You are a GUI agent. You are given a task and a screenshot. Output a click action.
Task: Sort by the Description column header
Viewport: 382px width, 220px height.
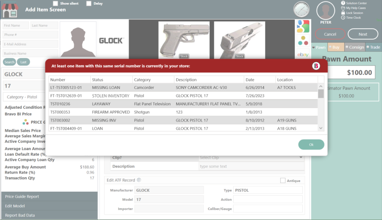(x=209, y=80)
